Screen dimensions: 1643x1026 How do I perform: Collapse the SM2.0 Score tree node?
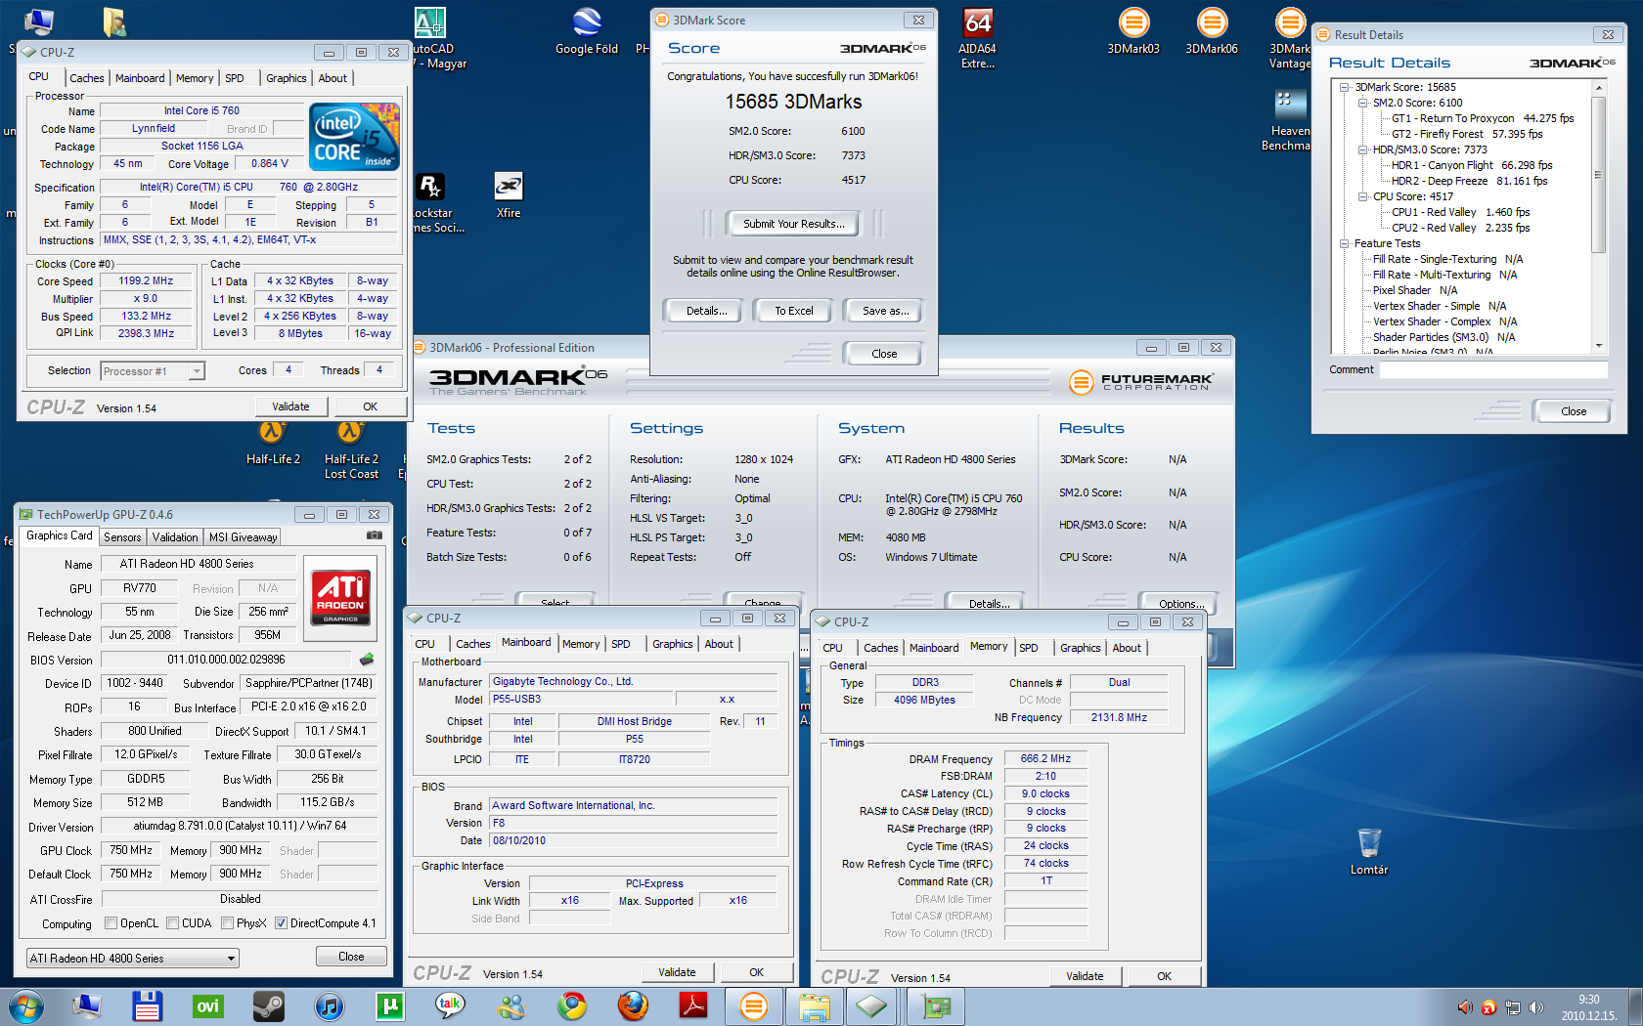point(1363,103)
